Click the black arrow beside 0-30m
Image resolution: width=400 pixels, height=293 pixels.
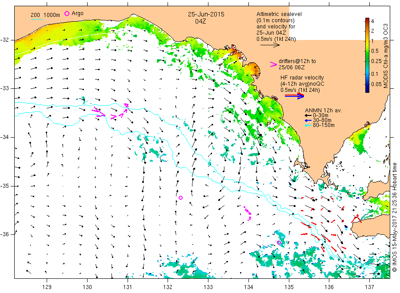pyautogui.click(x=308, y=115)
